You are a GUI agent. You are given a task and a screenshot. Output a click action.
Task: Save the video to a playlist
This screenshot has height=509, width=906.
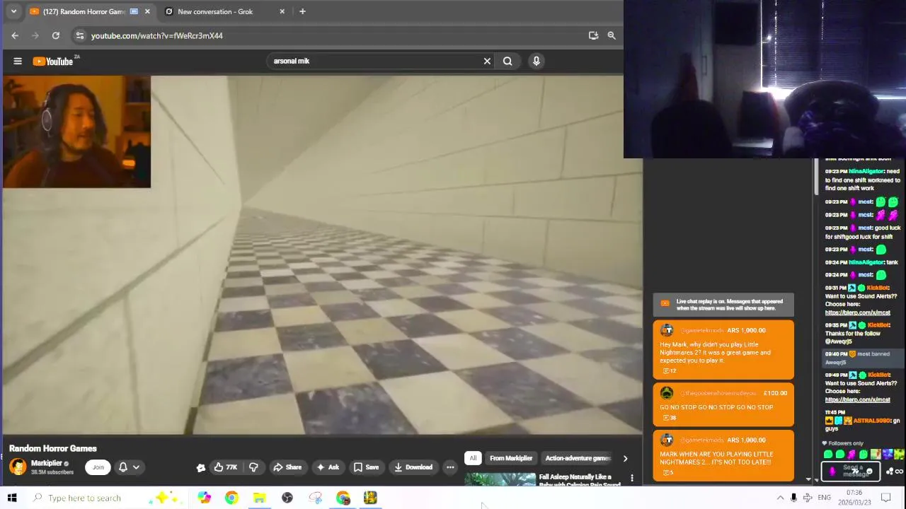pos(367,467)
